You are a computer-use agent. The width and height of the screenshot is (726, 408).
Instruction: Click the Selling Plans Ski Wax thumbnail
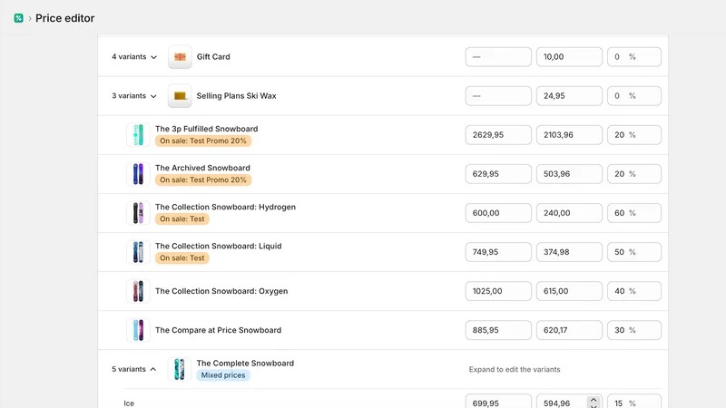pos(180,96)
